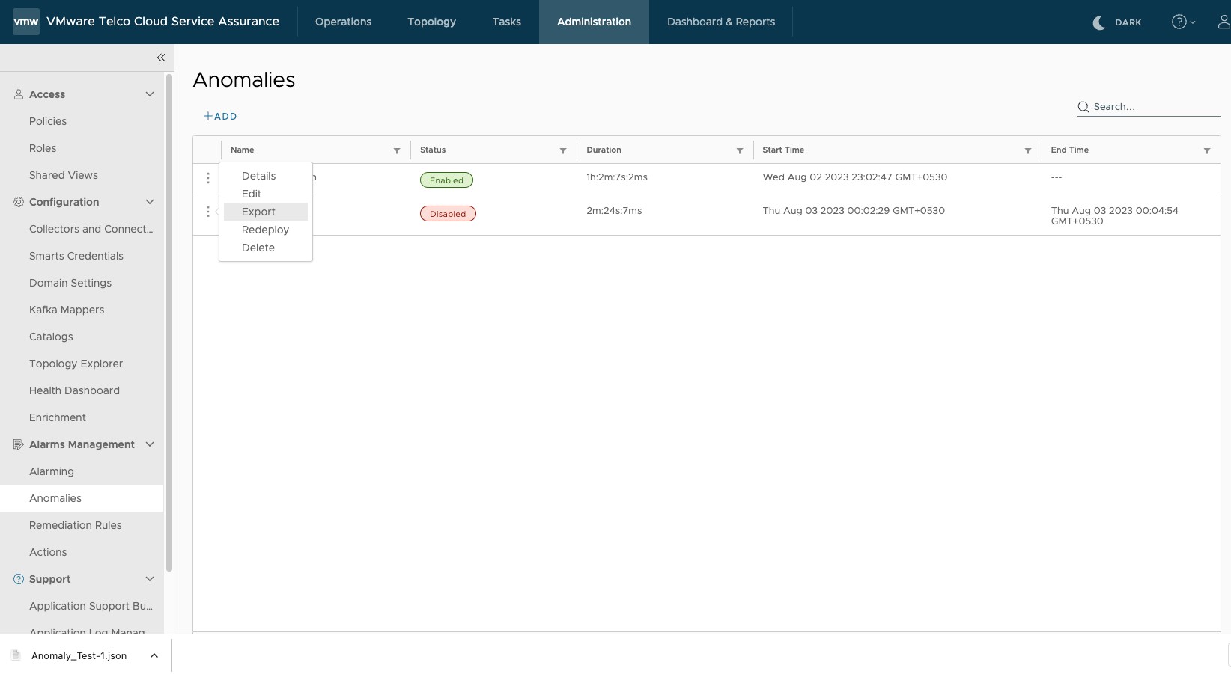This screenshot has width=1231, height=674.
Task: Open the Duration column filter
Action: [x=740, y=150]
